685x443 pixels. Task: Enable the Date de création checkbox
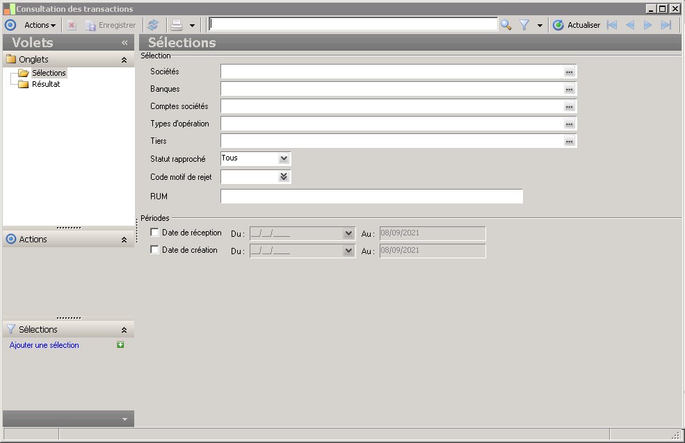(155, 250)
